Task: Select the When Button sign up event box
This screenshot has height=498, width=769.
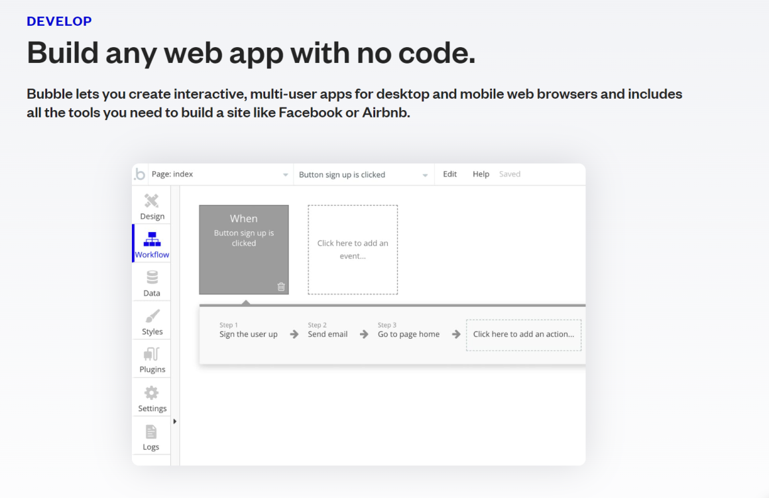Action: point(244,250)
